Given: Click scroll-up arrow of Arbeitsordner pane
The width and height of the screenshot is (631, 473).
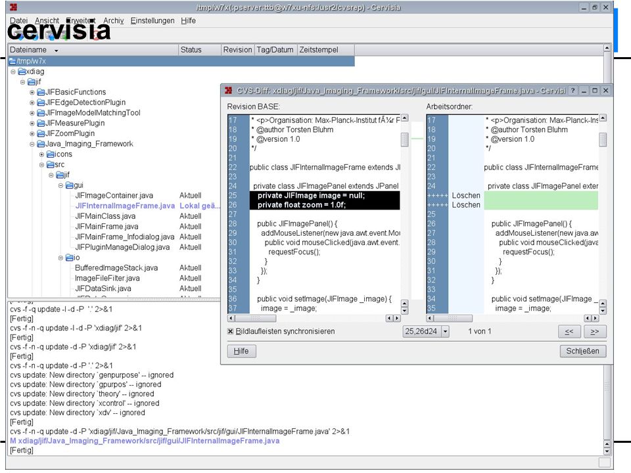Looking at the screenshot, I should click(x=603, y=118).
